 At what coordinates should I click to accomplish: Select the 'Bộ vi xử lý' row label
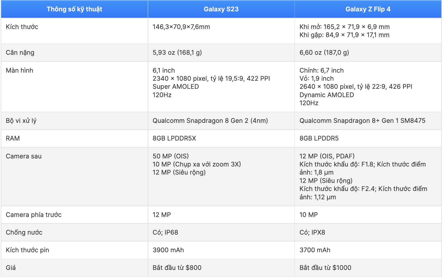pos(21,121)
